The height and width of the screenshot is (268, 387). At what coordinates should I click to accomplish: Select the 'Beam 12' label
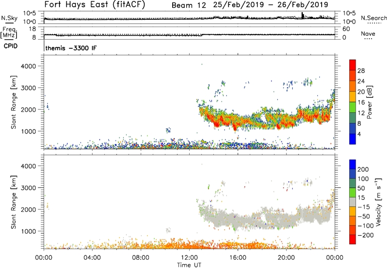click(x=189, y=5)
